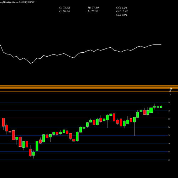Viewport: 178px width, 178px height.
Task: Click the 44 price axis label
Action: point(169,160)
